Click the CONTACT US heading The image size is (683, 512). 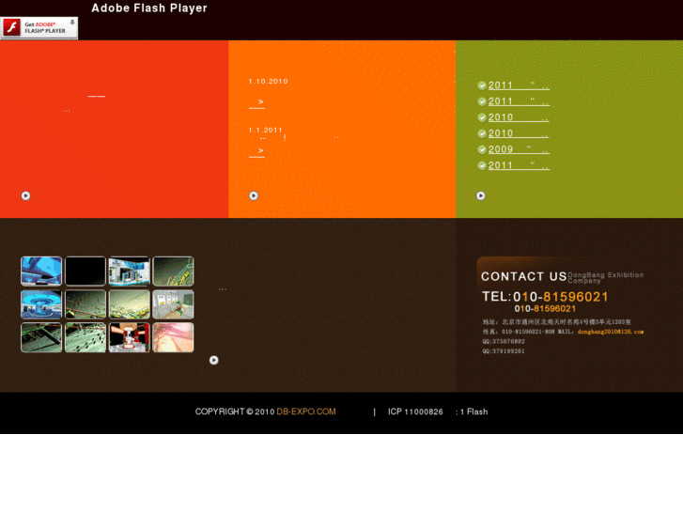(523, 277)
